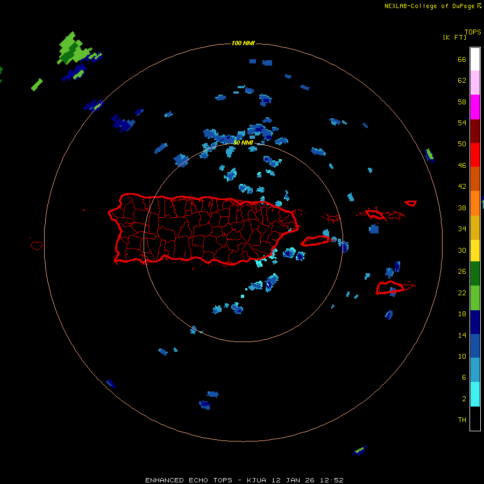Click the dark orange 46 kft swatch

pos(475,179)
